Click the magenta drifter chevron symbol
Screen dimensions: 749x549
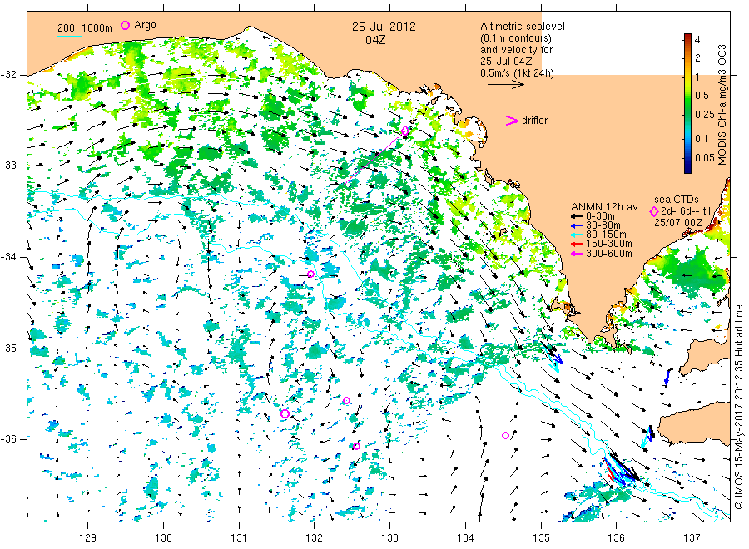tap(512, 121)
